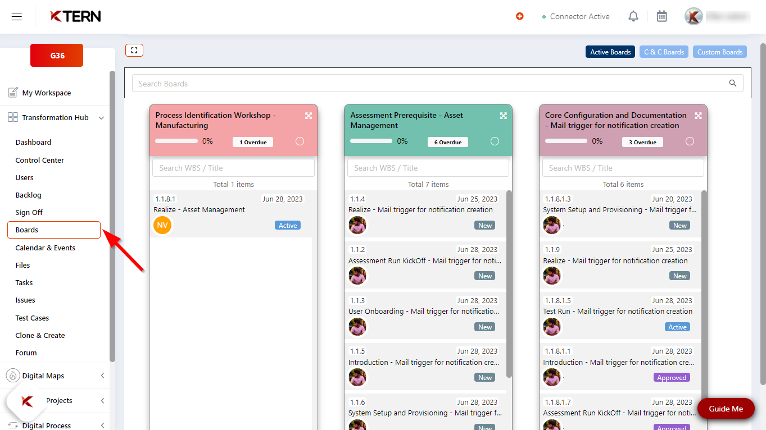Focus Search WBS / Title in Assessment Prerequisite board
The height and width of the screenshot is (430, 766).
(428, 168)
